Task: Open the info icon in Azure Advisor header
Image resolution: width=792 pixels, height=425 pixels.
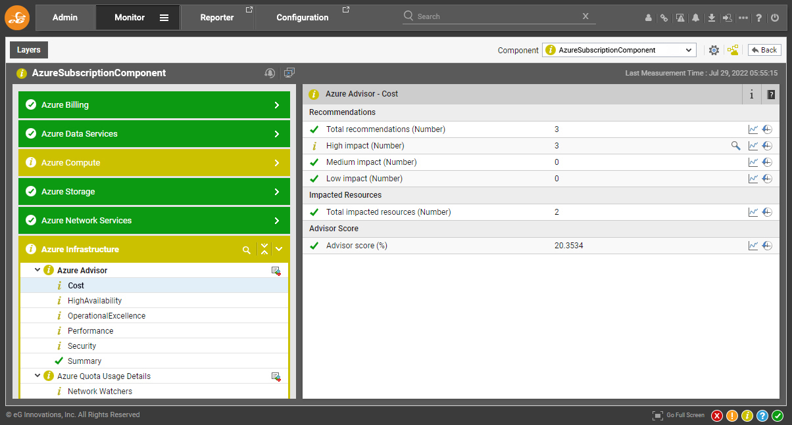Action: tap(752, 94)
